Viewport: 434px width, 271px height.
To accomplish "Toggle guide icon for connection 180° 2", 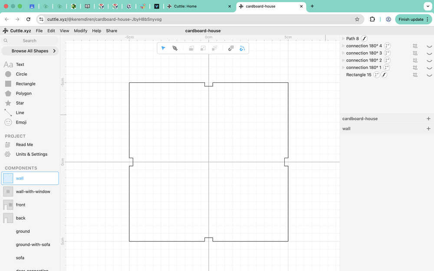I will click(415, 60).
